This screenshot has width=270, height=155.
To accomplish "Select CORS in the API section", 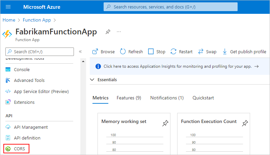I will coord(20,149).
